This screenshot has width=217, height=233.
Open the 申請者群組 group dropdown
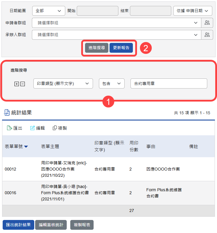pos(117,23)
